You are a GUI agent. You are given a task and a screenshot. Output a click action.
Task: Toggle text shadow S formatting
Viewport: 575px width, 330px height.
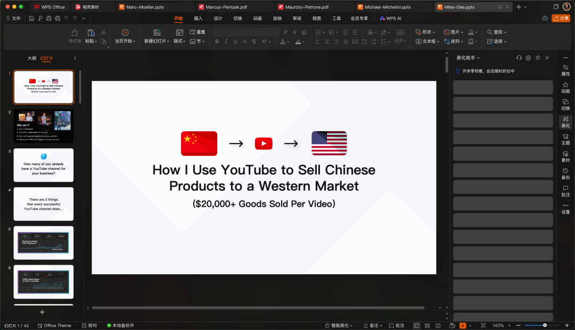pos(254,41)
